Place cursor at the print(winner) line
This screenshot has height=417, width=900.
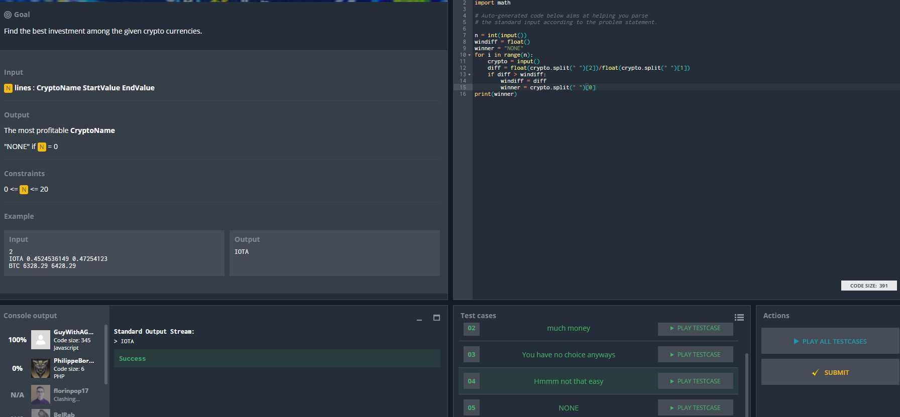(x=495, y=94)
